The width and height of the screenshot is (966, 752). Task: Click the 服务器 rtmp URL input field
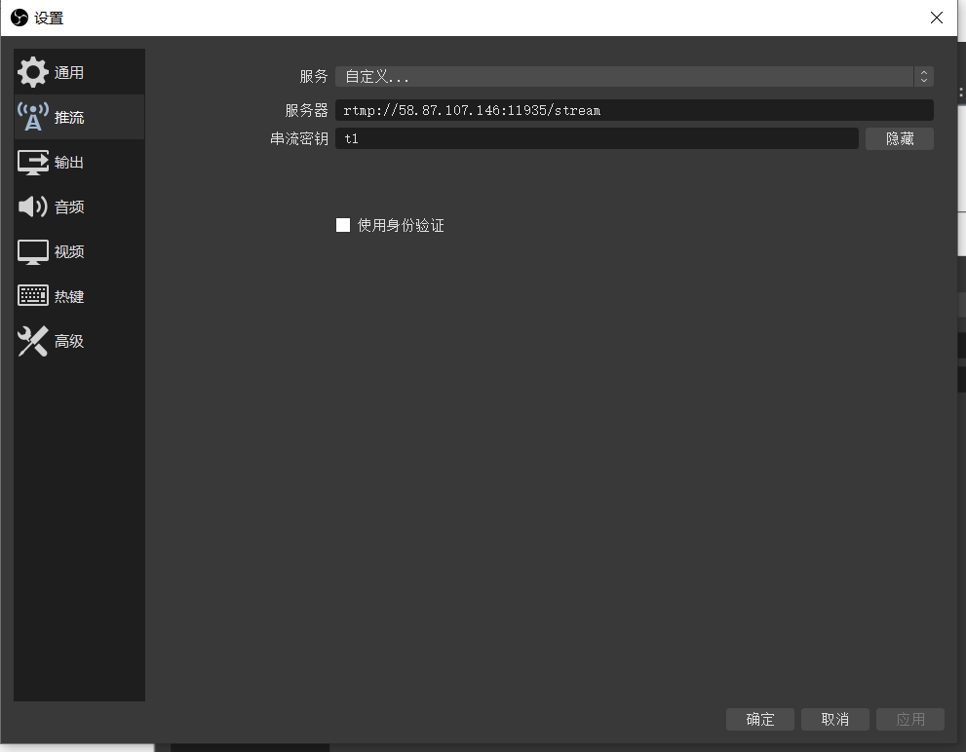tap(634, 110)
